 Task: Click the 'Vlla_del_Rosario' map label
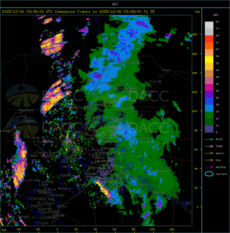click(130, 63)
